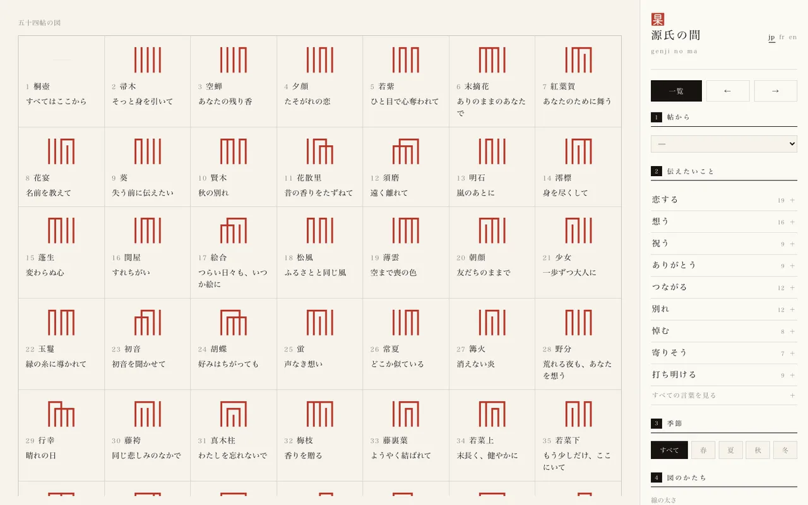
Task: Click the Genji-mon crest above 紅葉賀
Action: pyautogui.click(x=578, y=60)
